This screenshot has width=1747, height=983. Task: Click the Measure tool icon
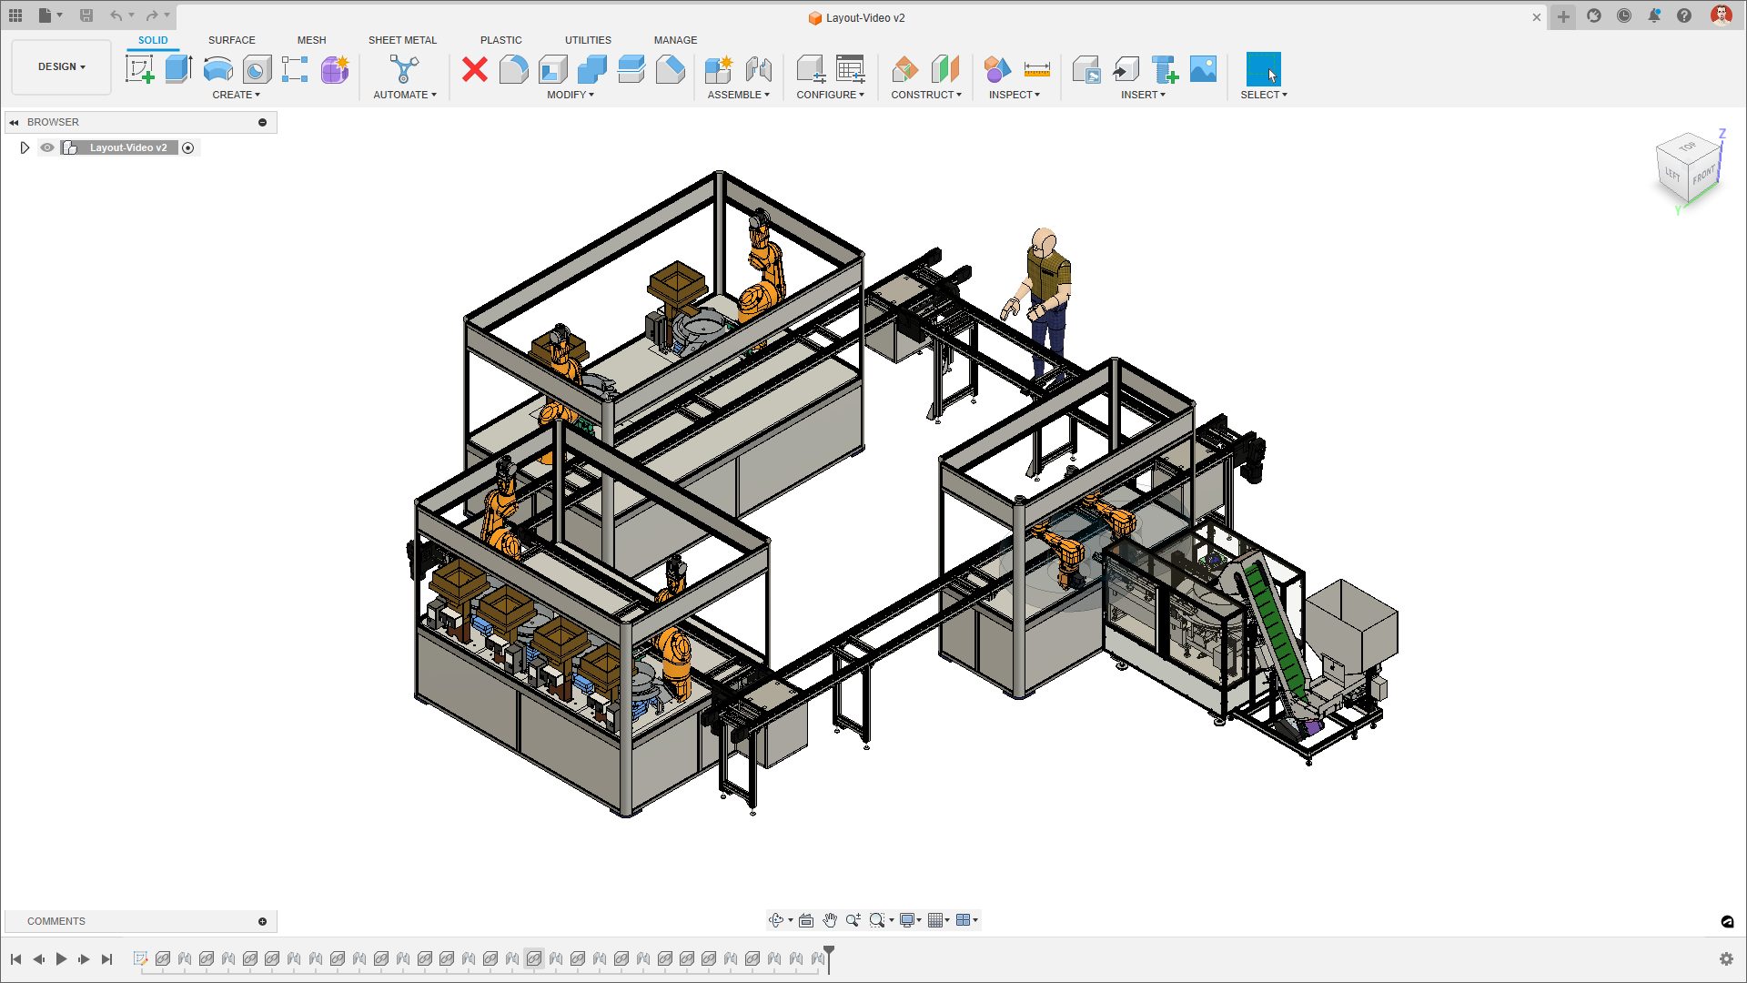point(1036,69)
